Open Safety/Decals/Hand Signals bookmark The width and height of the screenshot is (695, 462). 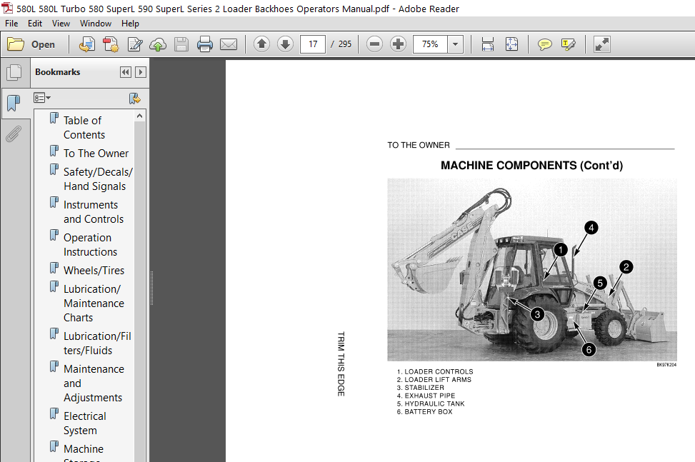pyautogui.click(x=98, y=179)
